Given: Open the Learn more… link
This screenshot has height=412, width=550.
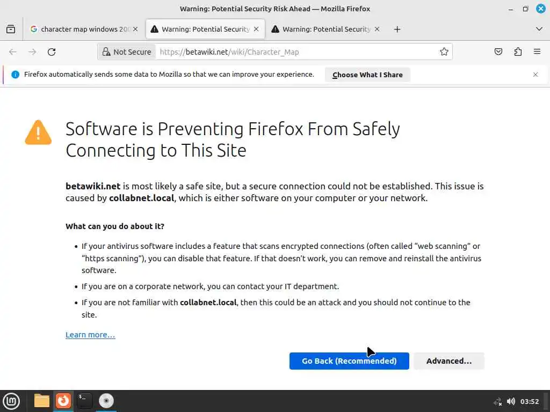Looking at the screenshot, I should click(90, 335).
